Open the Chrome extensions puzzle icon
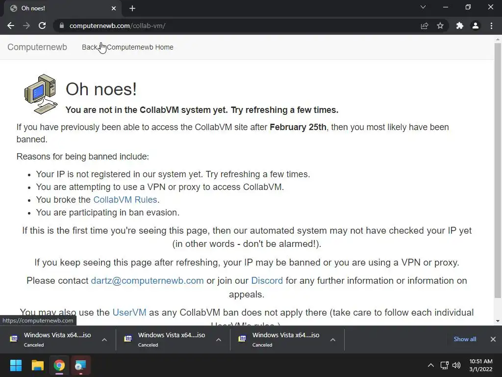 460,26
